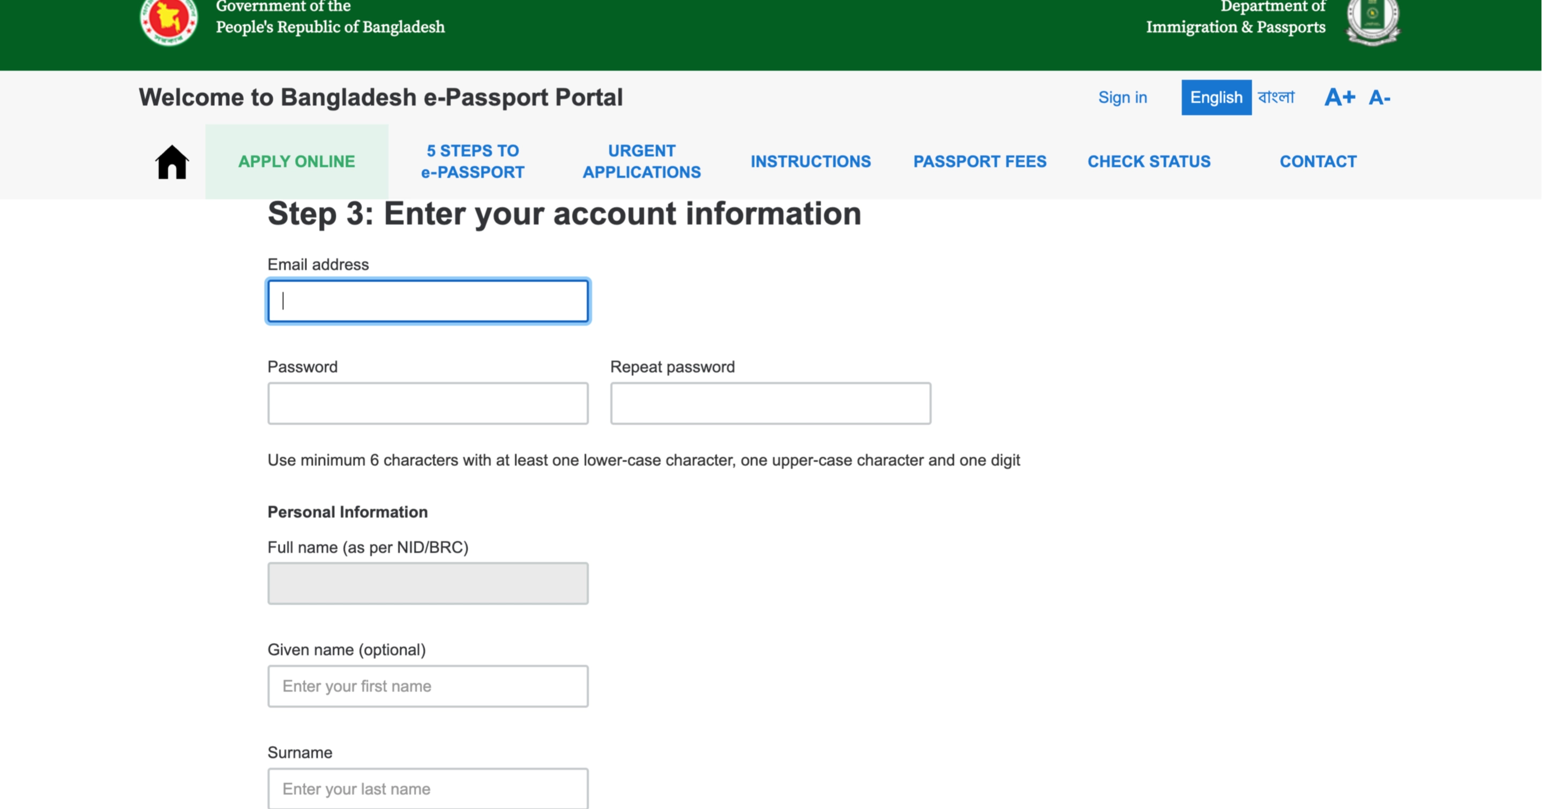Switch to বাংলা language toggle
This screenshot has height=809, width=1542.
1276,97
